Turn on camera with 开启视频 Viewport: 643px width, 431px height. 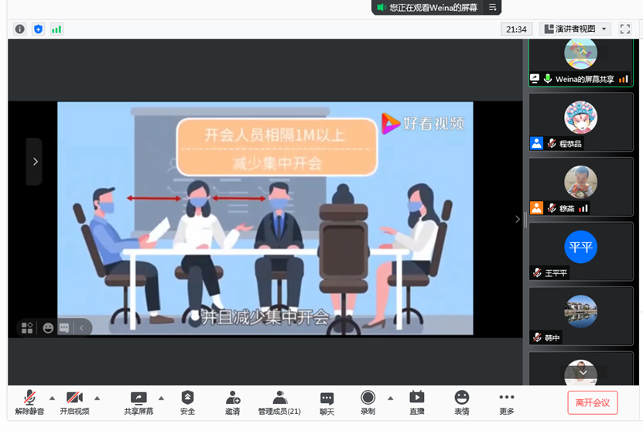[74, 402]
